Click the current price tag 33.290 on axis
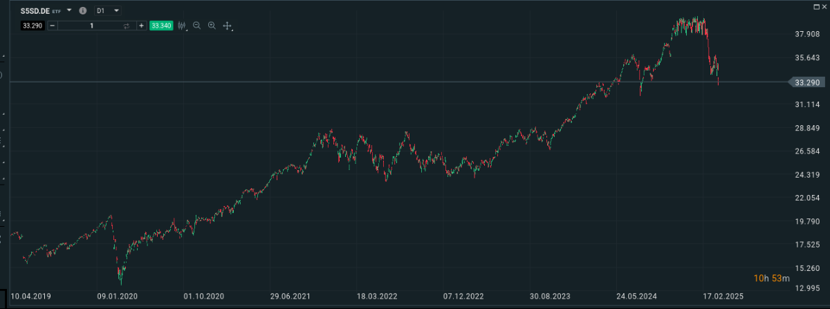The width and height of the screenshot is (830, 309). coord(808,82)
